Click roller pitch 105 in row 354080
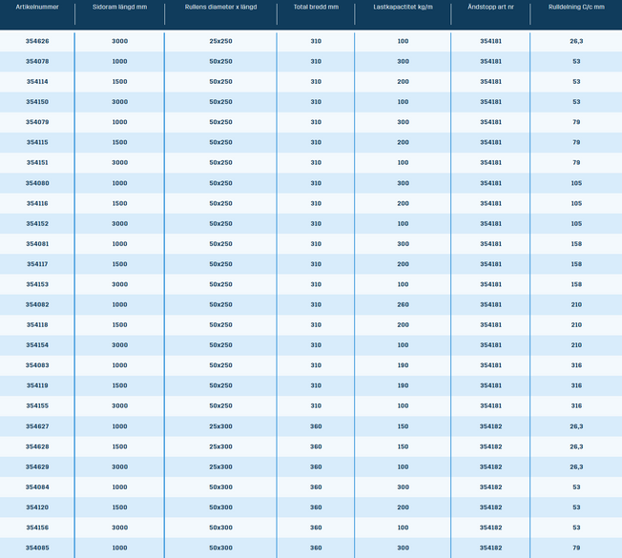This screenshot has height=558, width=622. point(576,183)
